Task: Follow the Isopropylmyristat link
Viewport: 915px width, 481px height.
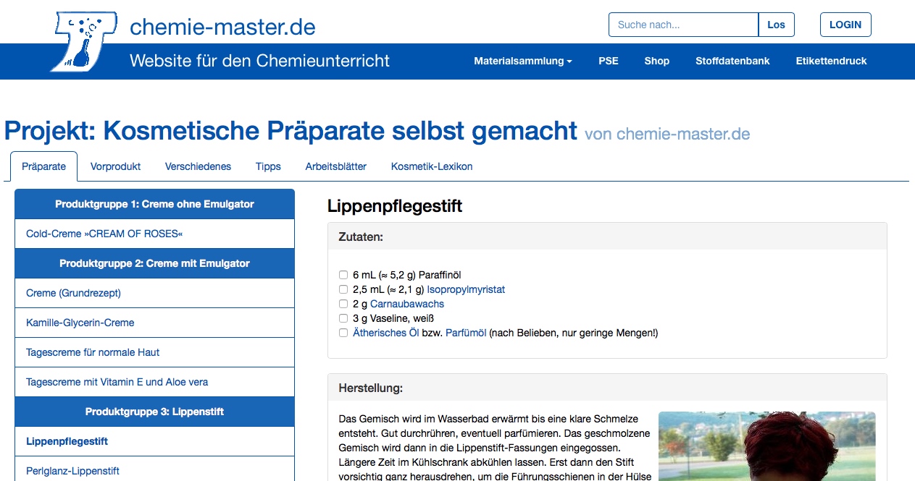Action: [x=466, y=289]
